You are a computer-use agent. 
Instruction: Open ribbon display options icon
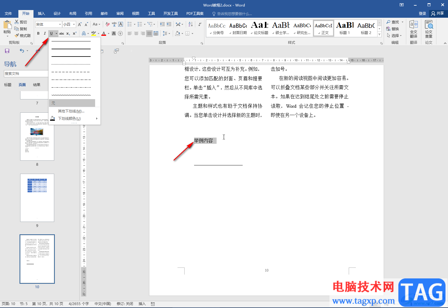[x=401, y=5]
